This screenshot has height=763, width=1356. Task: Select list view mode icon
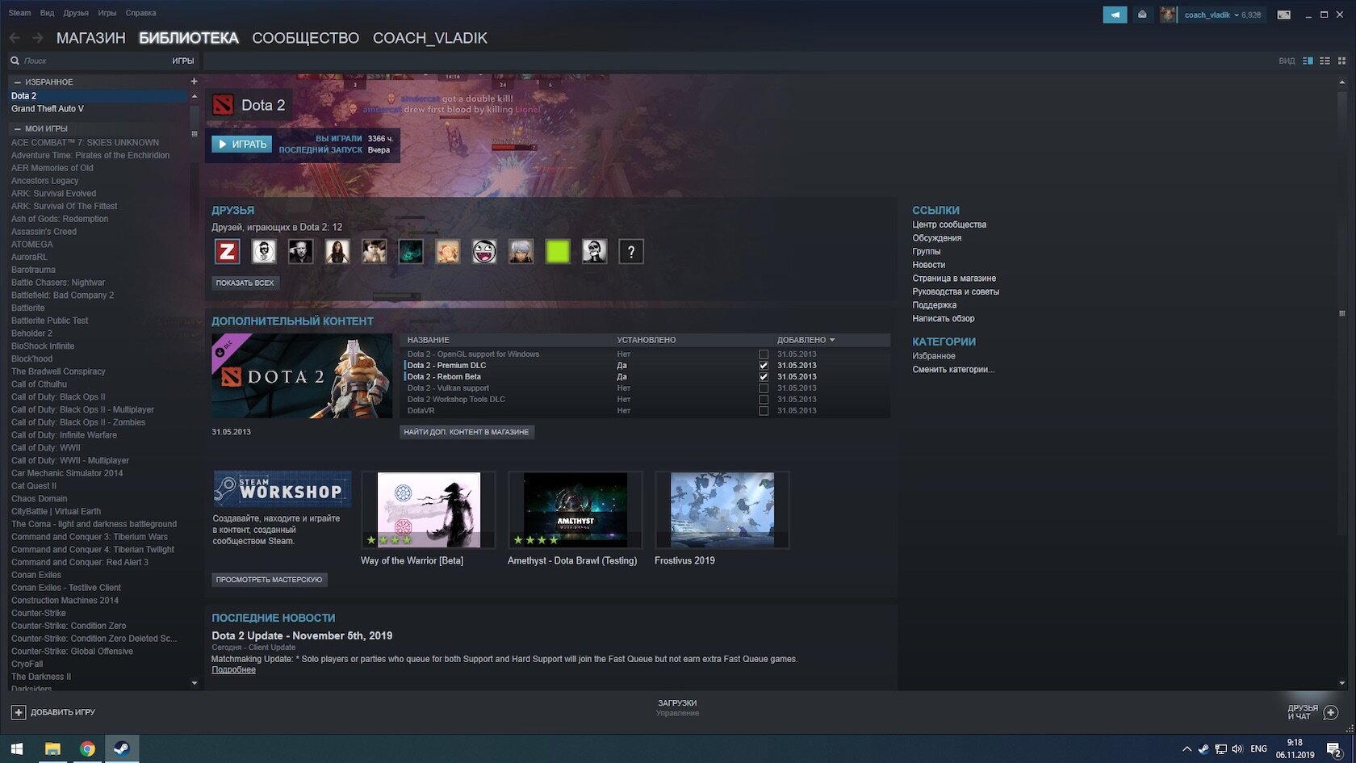click(1325, 61)
